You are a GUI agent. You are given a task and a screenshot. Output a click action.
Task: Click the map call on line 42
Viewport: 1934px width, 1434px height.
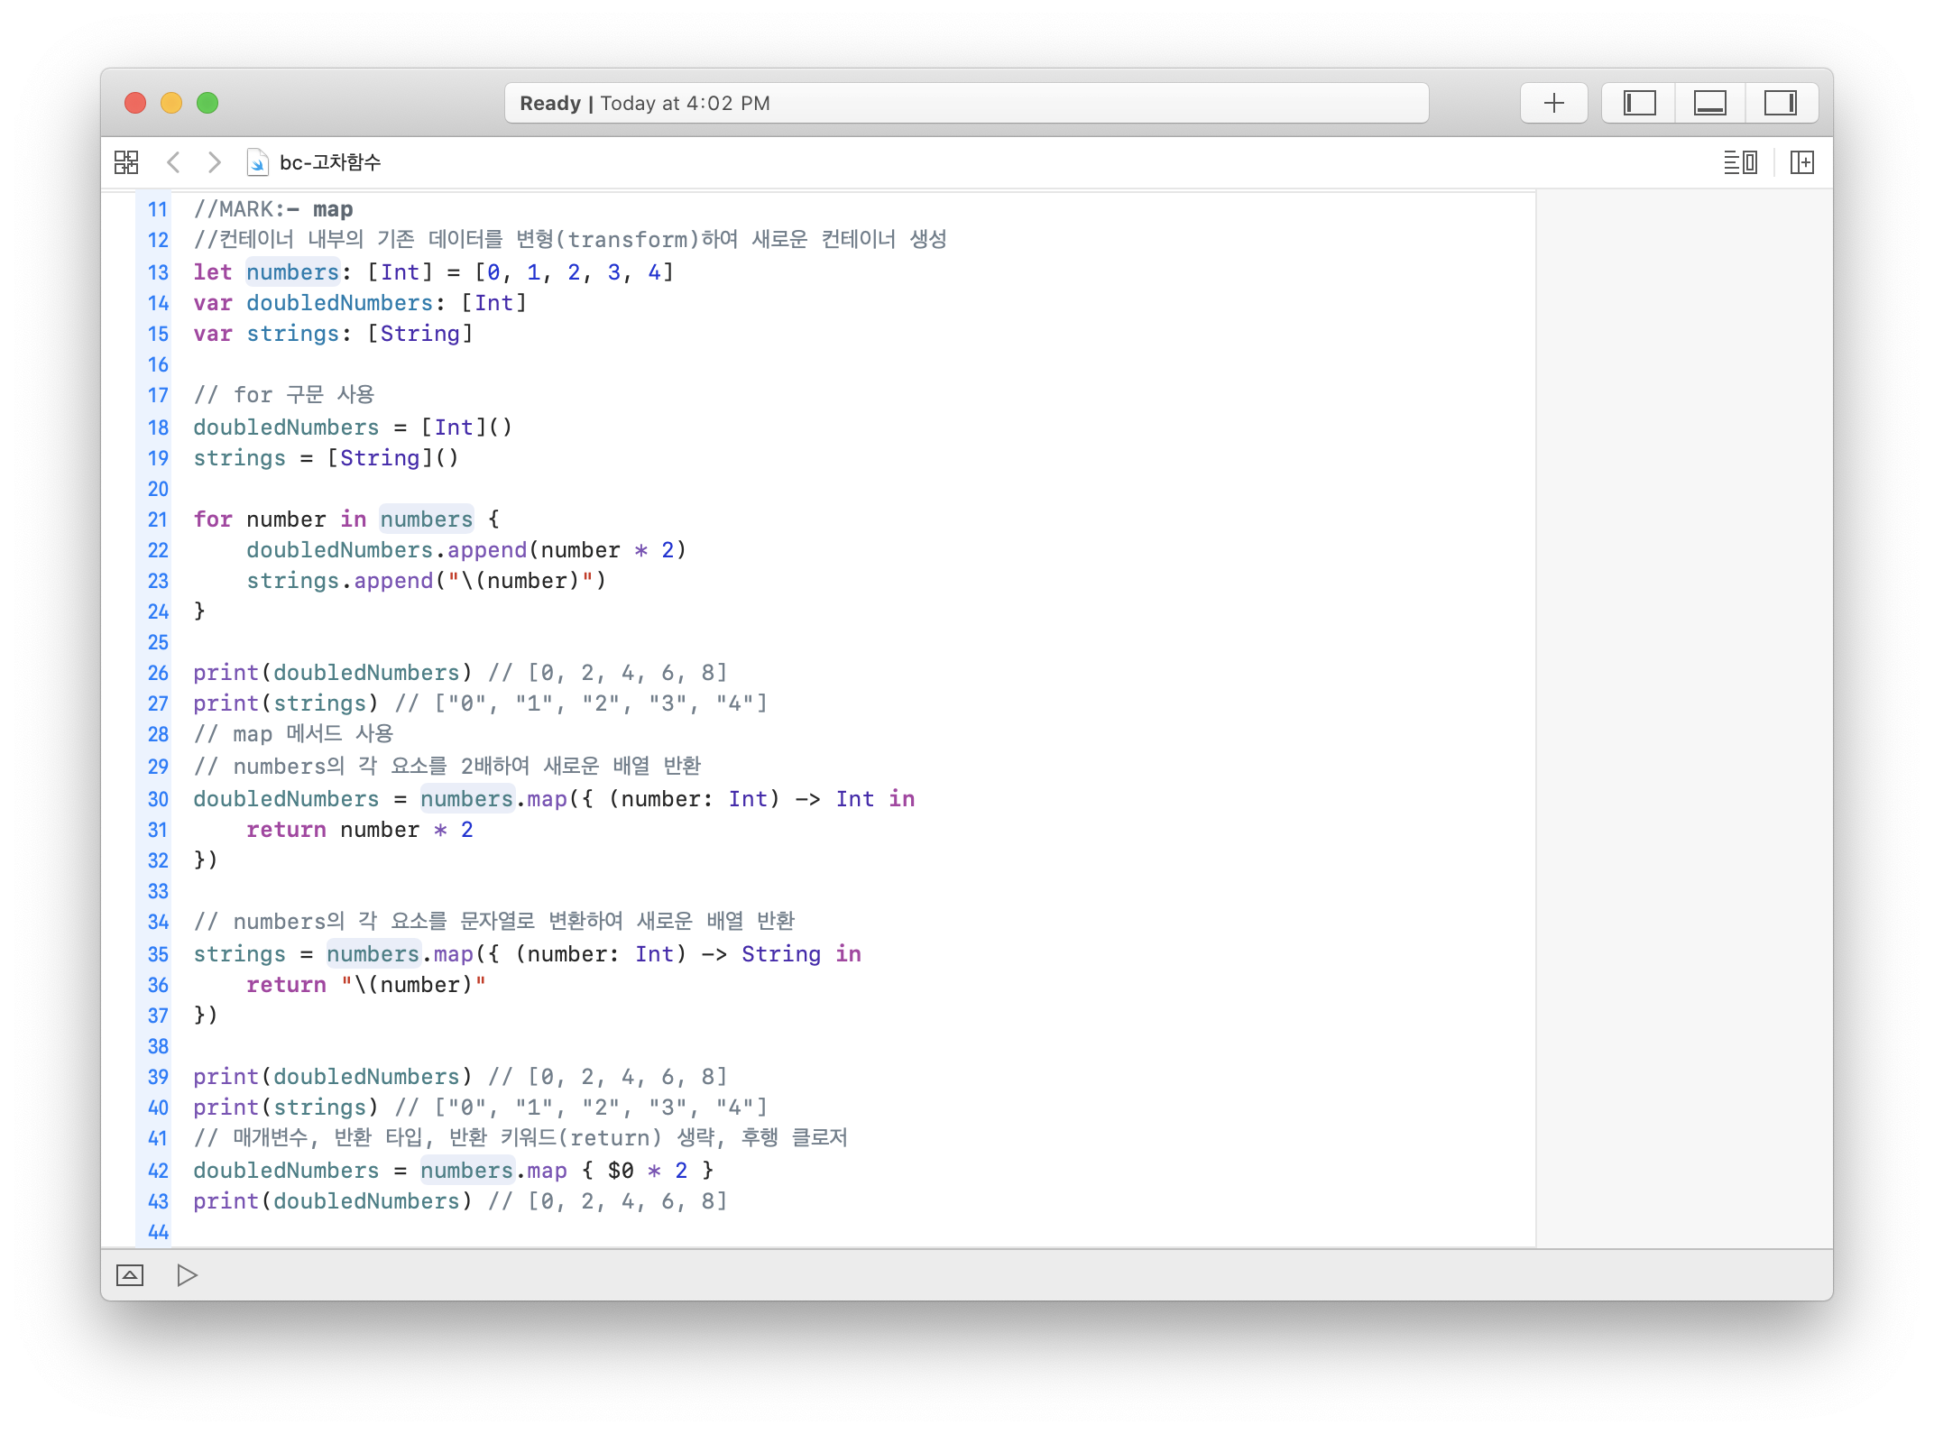[547, 1171]
